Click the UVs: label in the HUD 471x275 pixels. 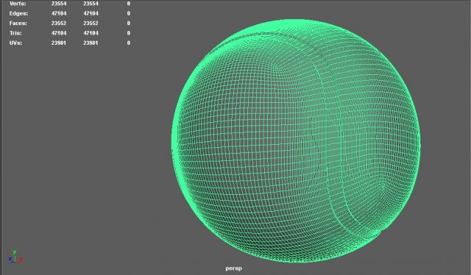coord(15,43)
